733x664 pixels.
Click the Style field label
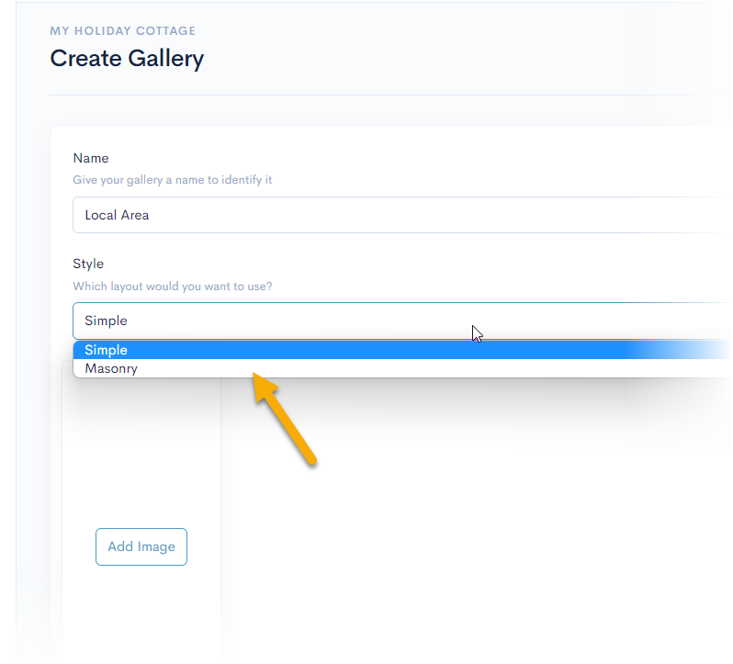[88, 264]
